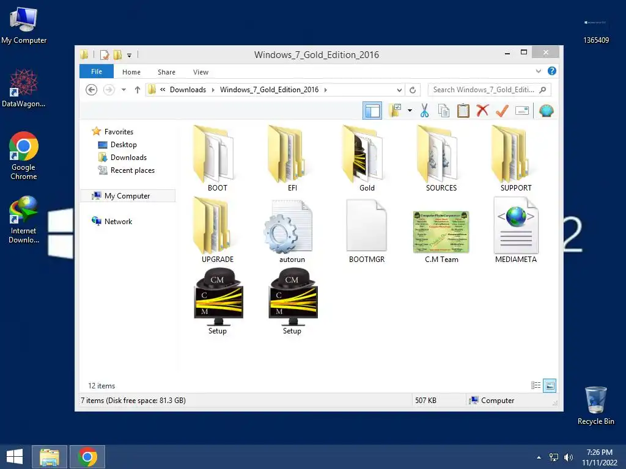Open the Recycle Bin on desktop
626x469 pixels.
(595, 405)
